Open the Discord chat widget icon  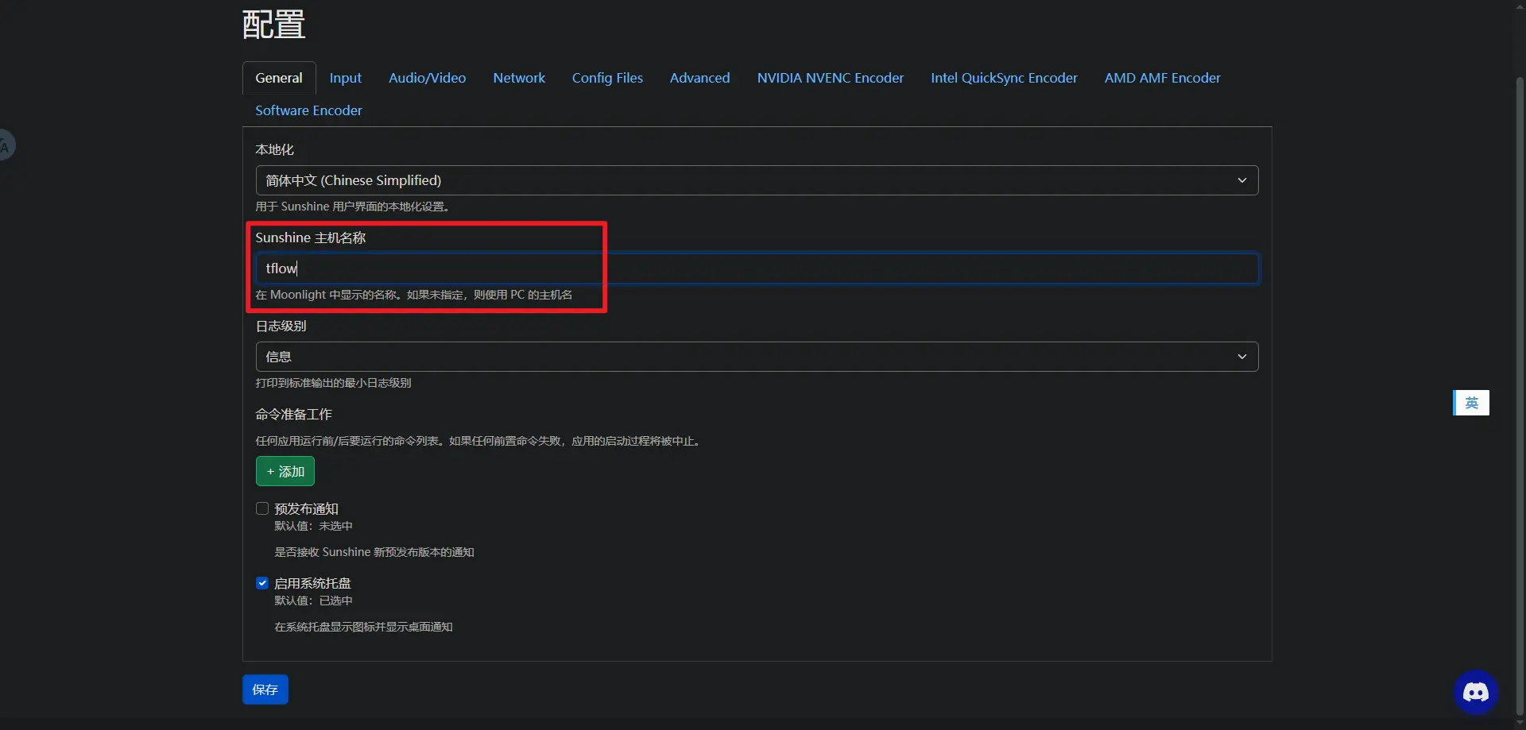click(x=1475, y=692)
